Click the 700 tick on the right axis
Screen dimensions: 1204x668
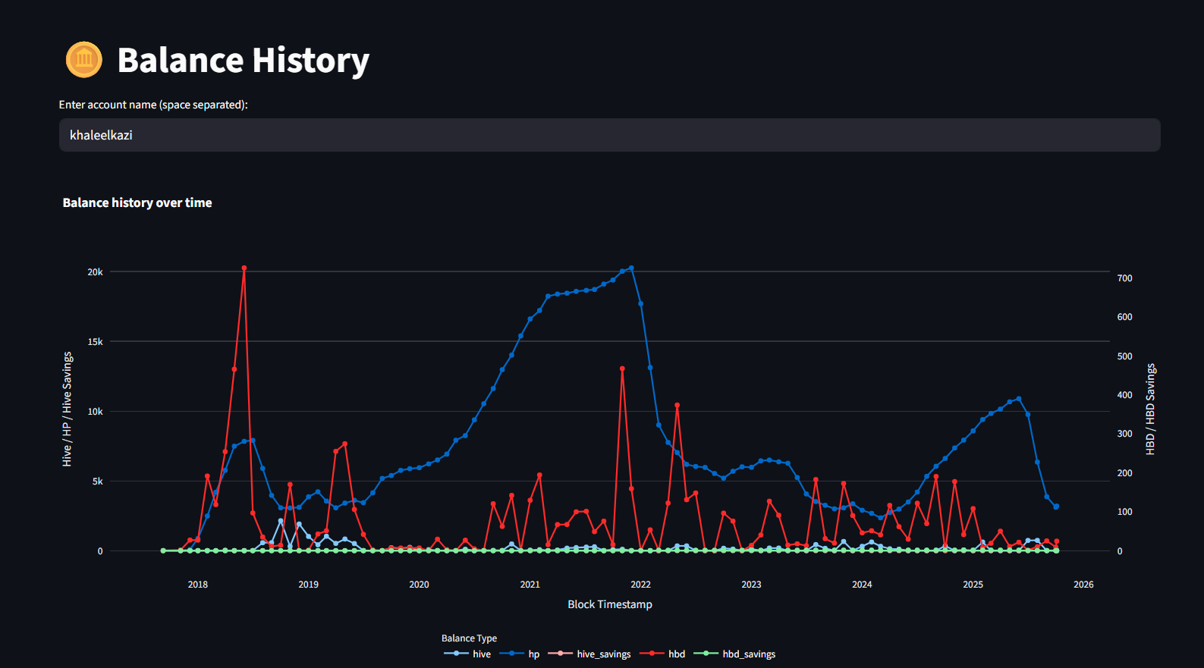(1124, 278)
